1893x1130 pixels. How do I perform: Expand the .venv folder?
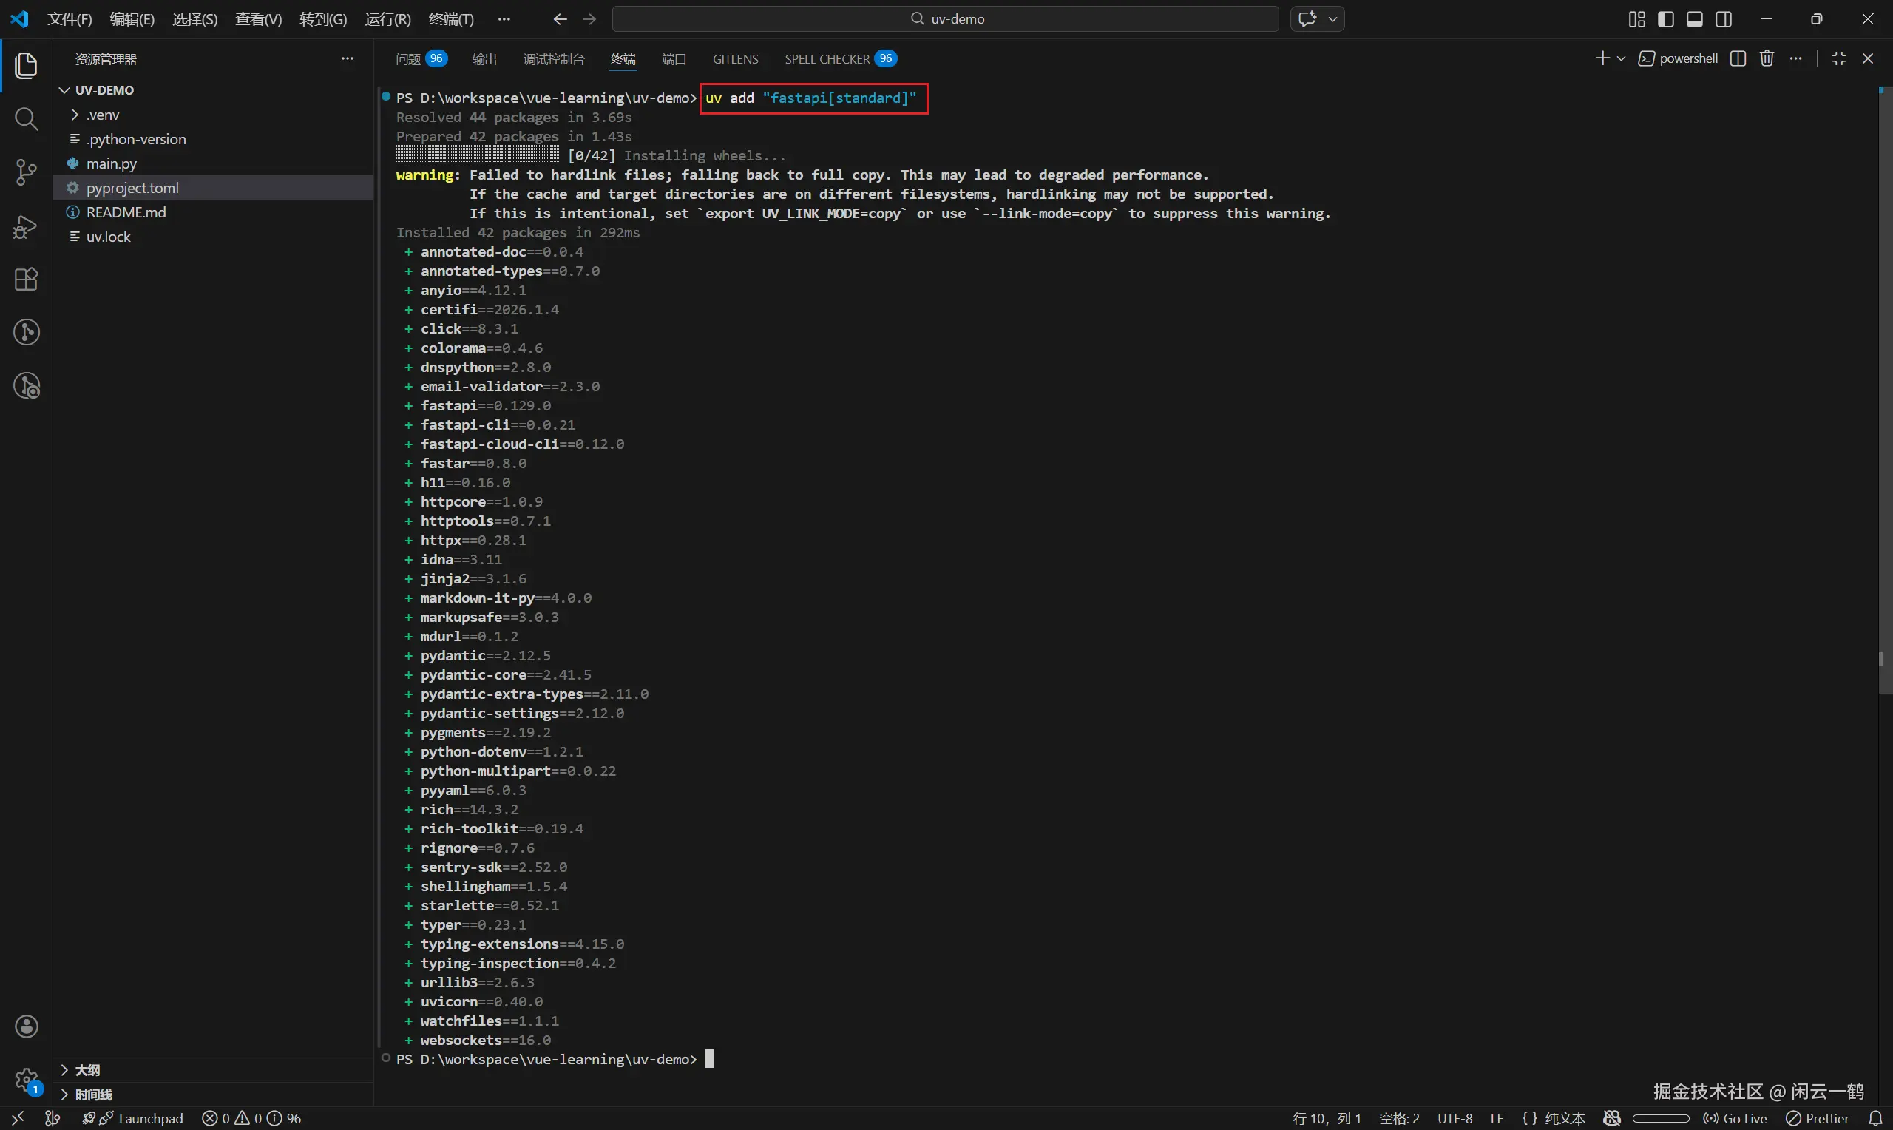102,115
